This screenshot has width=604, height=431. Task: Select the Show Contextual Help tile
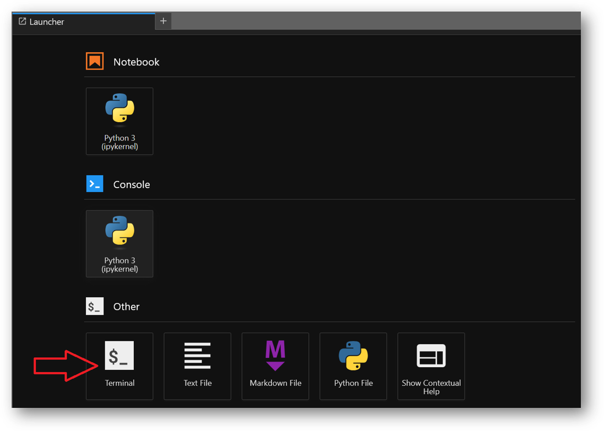(x=431, y=366)
